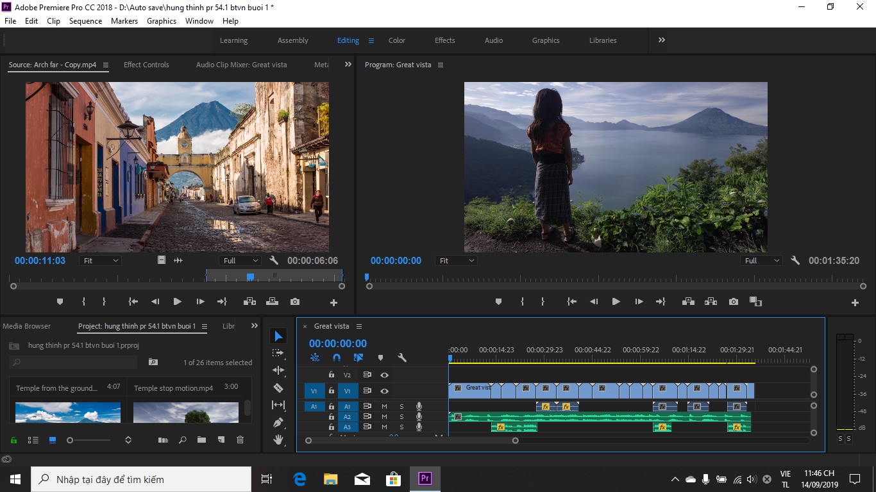
Task: Select the Ripple Edit tool
Action: coord(278,370)
